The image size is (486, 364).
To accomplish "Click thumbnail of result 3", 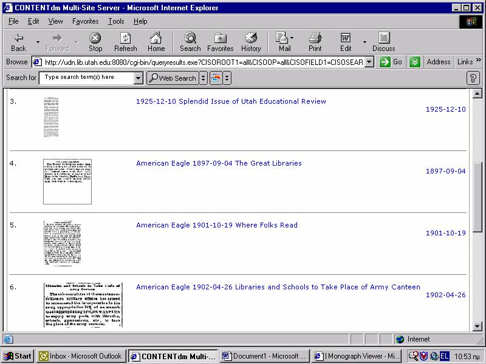I will 51,117.
